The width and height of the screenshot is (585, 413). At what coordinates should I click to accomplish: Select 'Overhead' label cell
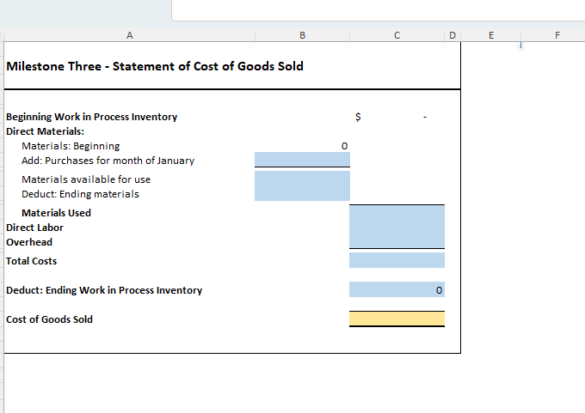click(x=29, y=242)
